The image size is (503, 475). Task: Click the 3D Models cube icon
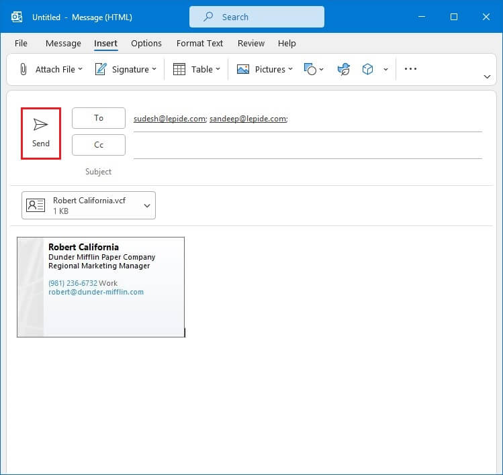pos(367,69)
